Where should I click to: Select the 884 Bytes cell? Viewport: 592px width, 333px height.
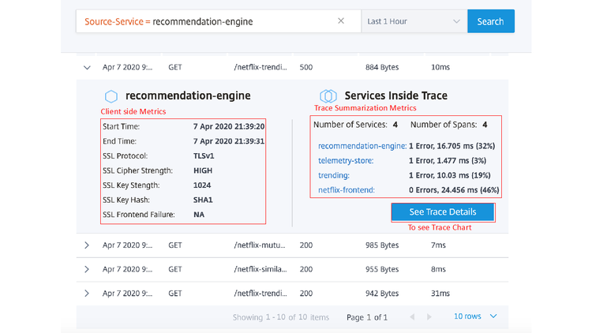click(x=382, y=67)
